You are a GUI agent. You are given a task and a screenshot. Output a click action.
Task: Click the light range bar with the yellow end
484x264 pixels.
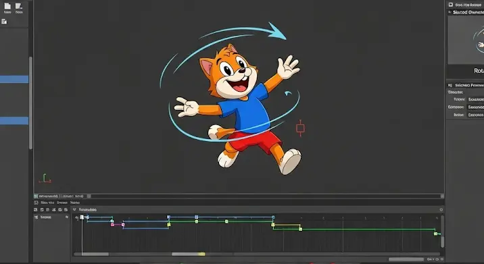pyautogui.click(x=189, y=254)
